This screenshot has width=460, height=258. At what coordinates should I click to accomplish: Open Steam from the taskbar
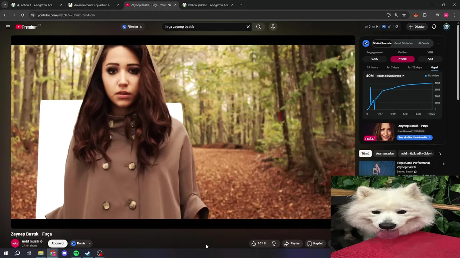(x=88, y=253)
